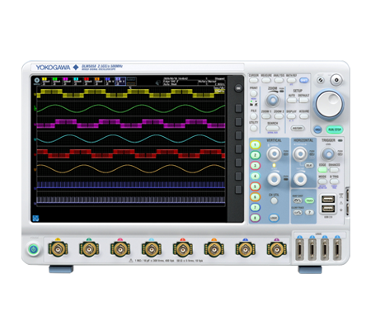The height and width of the screenshot is (335, 371).
Task: Push the CLEAR TRACE key
Action: [297, 212]
